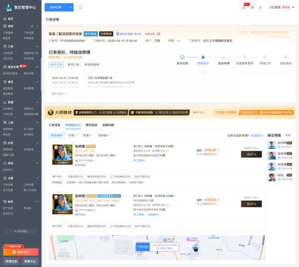
Task: Click the customer service headset icon
Action: [252, 7]
